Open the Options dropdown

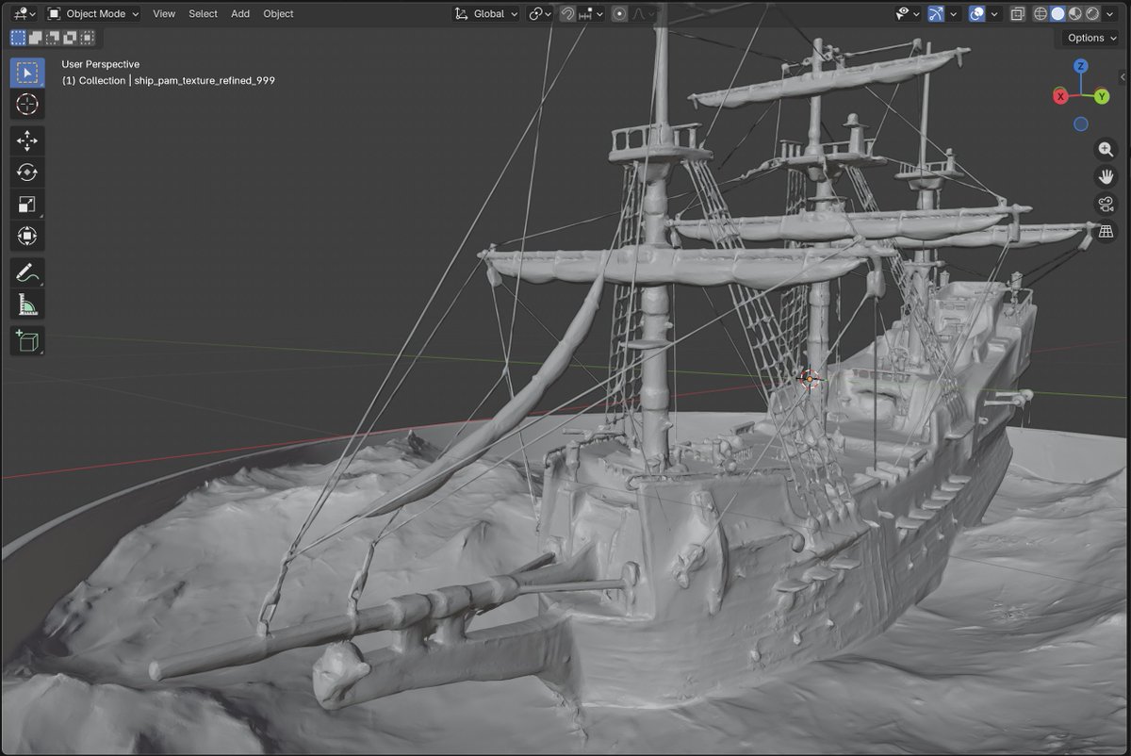pos(1091,38)
